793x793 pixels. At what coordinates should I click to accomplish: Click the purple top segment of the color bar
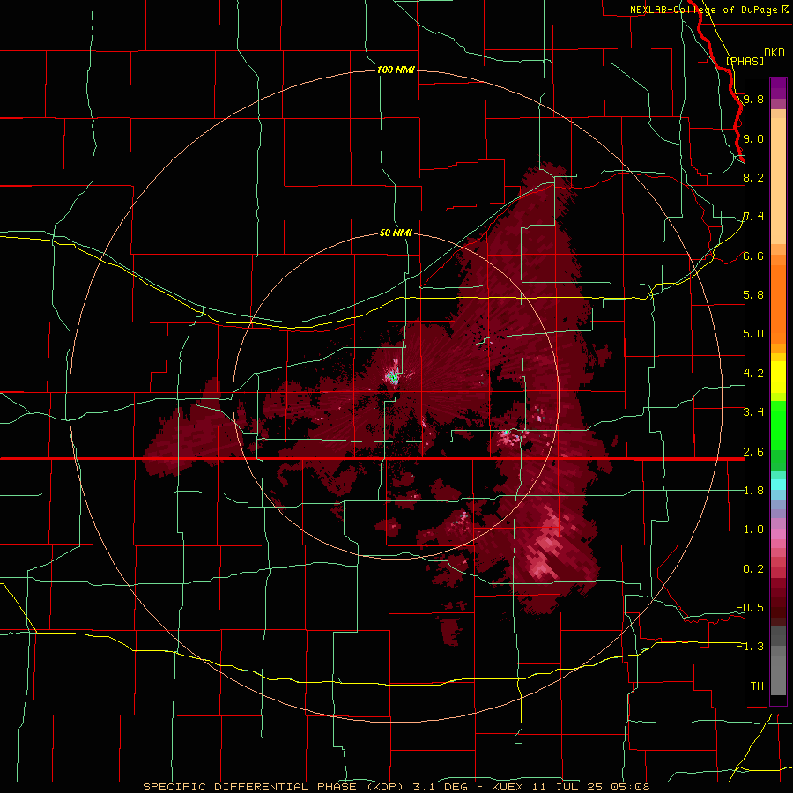point(778,88)
